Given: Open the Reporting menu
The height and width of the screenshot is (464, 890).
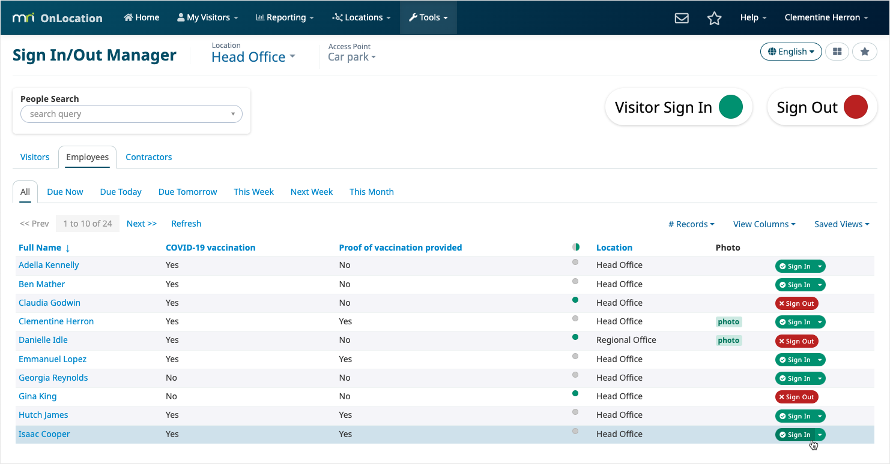Looking at the screenshot, I should coord(285,17).
